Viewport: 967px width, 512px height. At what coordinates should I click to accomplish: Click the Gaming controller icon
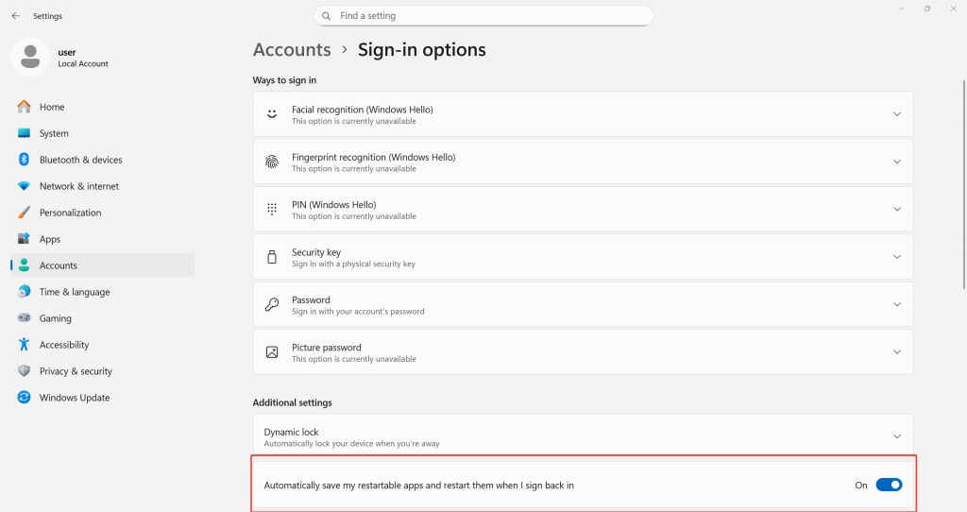click(x=25, y=318)
